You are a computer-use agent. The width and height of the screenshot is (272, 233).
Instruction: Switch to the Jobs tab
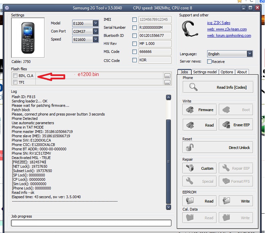pyautogui.click(x=184, y=72)
